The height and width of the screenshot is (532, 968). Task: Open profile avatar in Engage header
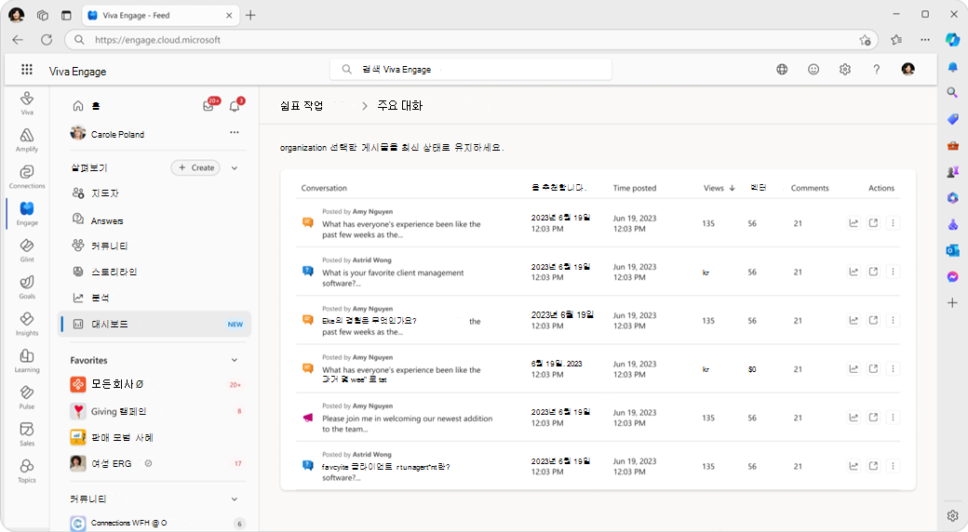click(x=908, y=69)
